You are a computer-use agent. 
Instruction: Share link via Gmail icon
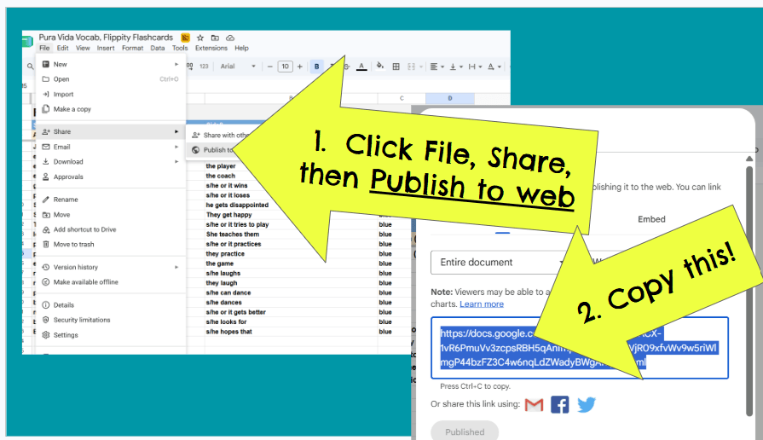(534, 404)
